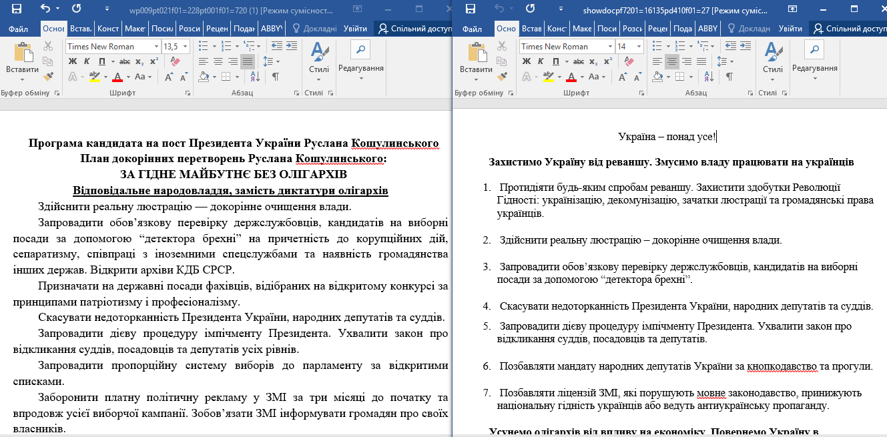Activate Format Painter in the left window
Image resolution: width=887 pixels, height=437 pixels.
(48, 77)
